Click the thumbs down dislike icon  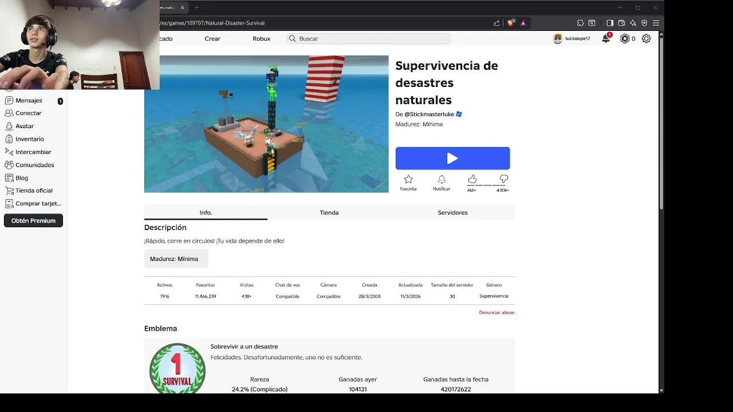point(504,180)
